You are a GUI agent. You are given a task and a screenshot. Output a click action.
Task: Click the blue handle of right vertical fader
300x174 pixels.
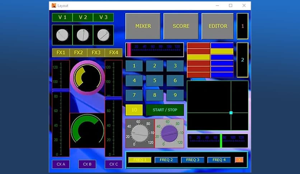[x=114, y=98]
